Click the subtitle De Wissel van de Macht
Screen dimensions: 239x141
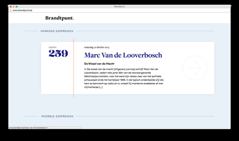[99, 64]
